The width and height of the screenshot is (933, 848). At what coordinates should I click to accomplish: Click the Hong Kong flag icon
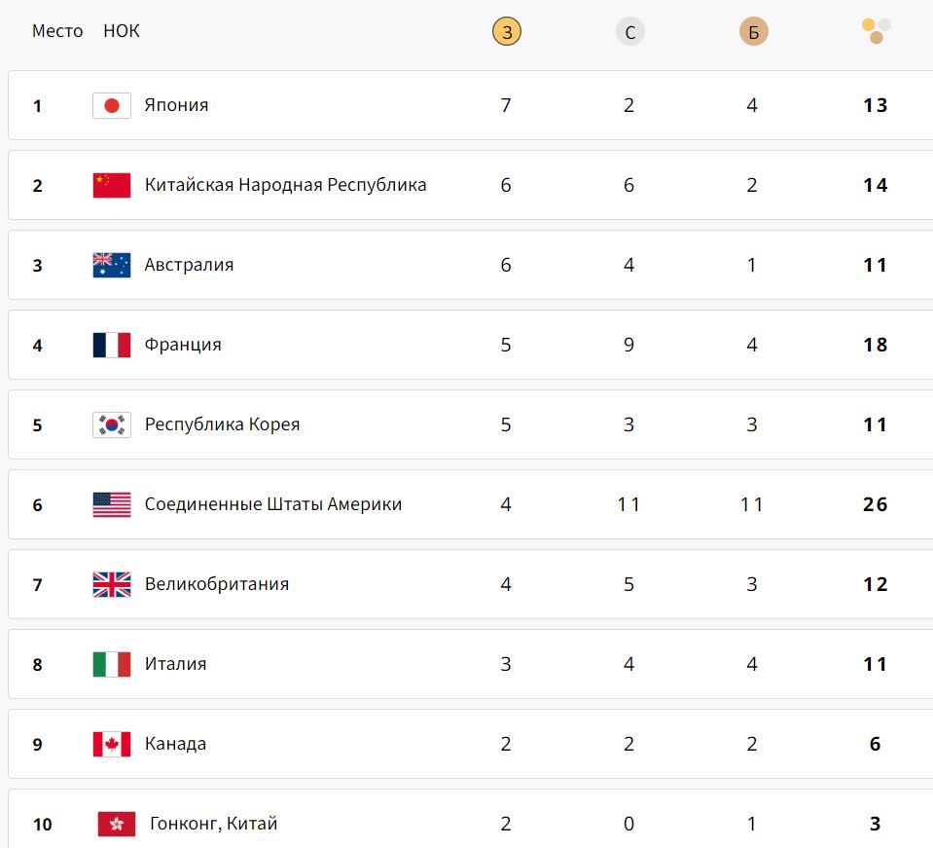point(117,824)
